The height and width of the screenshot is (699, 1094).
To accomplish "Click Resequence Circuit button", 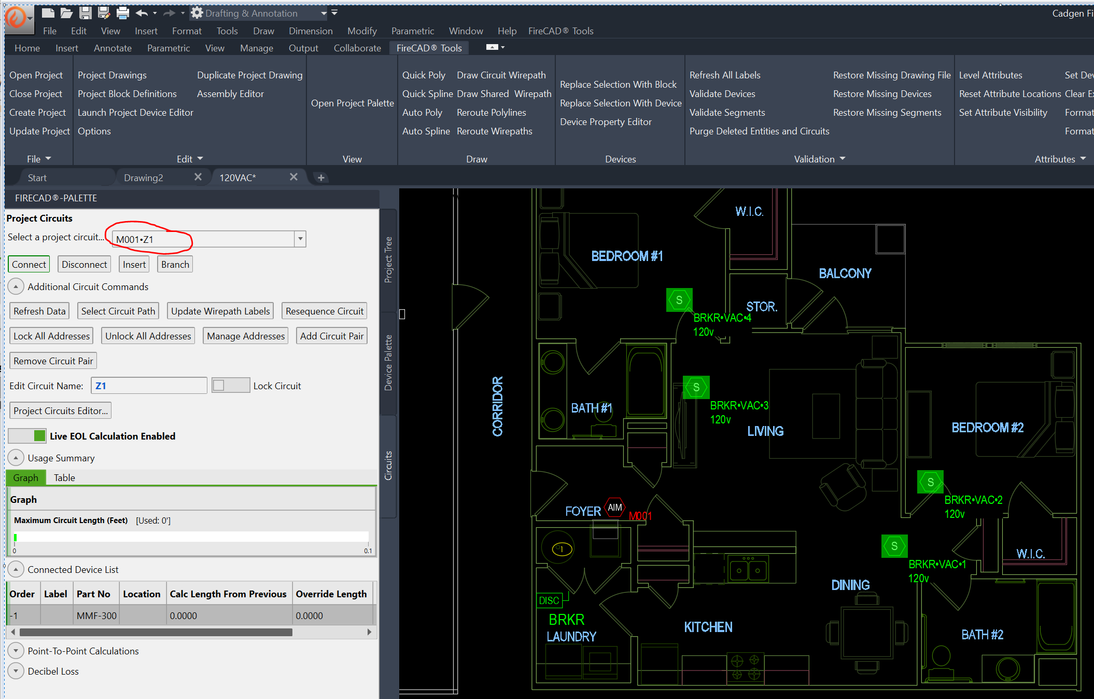I will [x=325, y=311].
